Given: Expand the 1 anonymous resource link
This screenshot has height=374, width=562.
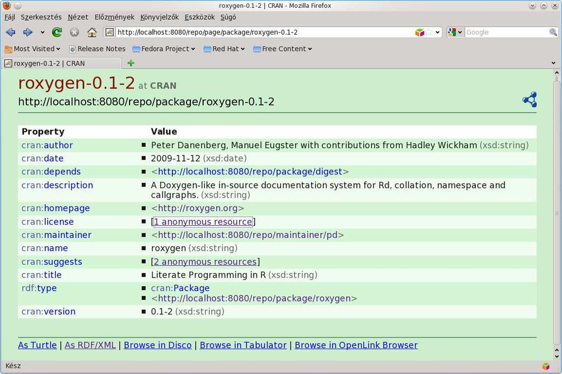Looking at the screenshot, I should tap(203, 222).
